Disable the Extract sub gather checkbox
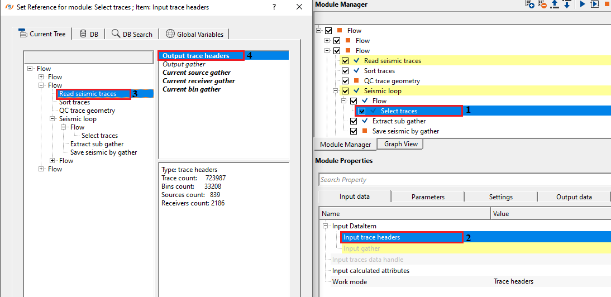Image resolution: width=611 pixels, height=297 pixels. point(354,121)
